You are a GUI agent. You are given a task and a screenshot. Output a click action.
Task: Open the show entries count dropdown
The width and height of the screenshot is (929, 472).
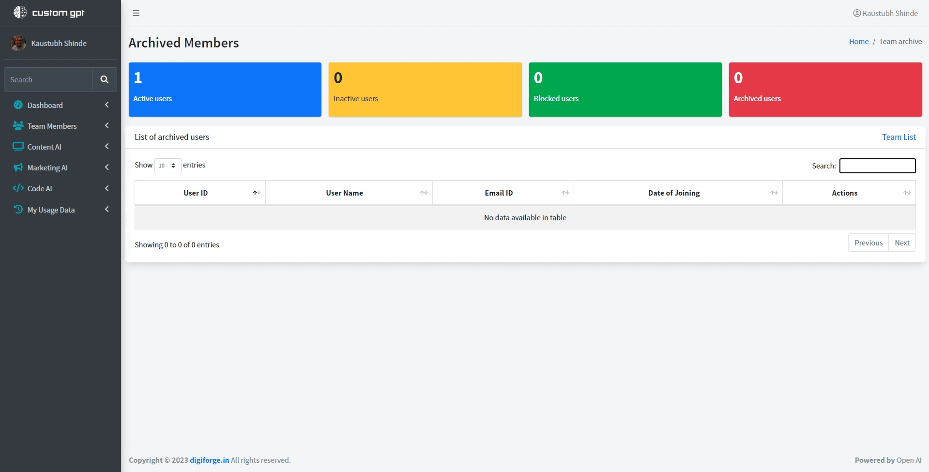(168, 166)
